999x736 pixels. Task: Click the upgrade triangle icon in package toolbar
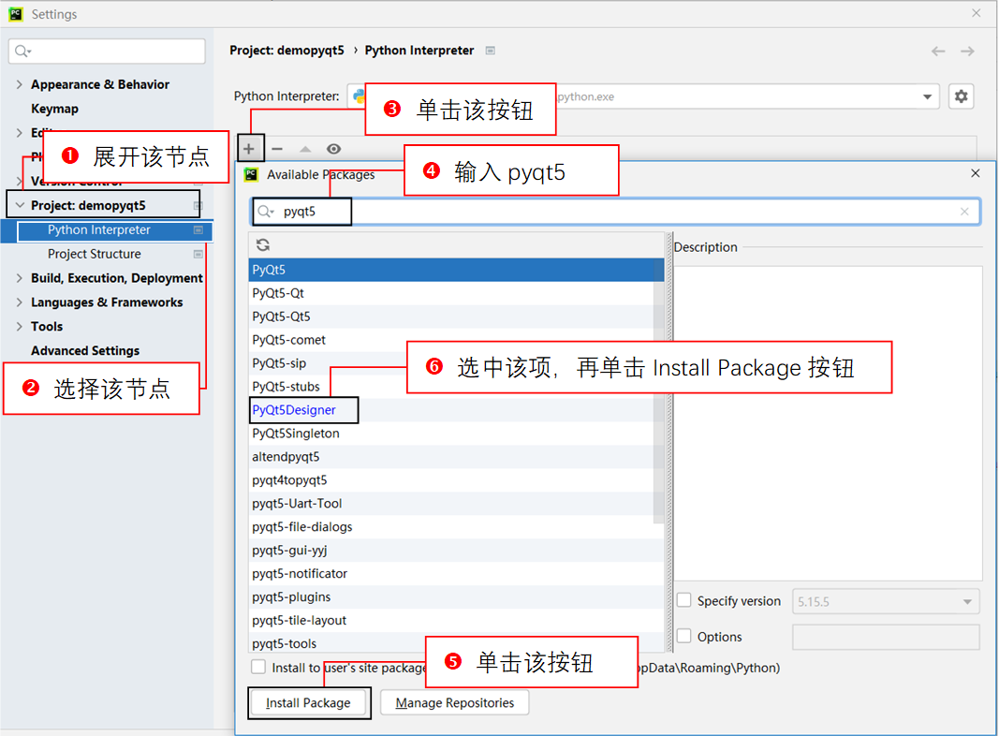point(305,149)
